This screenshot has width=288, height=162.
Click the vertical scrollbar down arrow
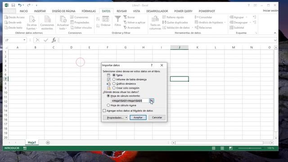[x=276, y=138]
